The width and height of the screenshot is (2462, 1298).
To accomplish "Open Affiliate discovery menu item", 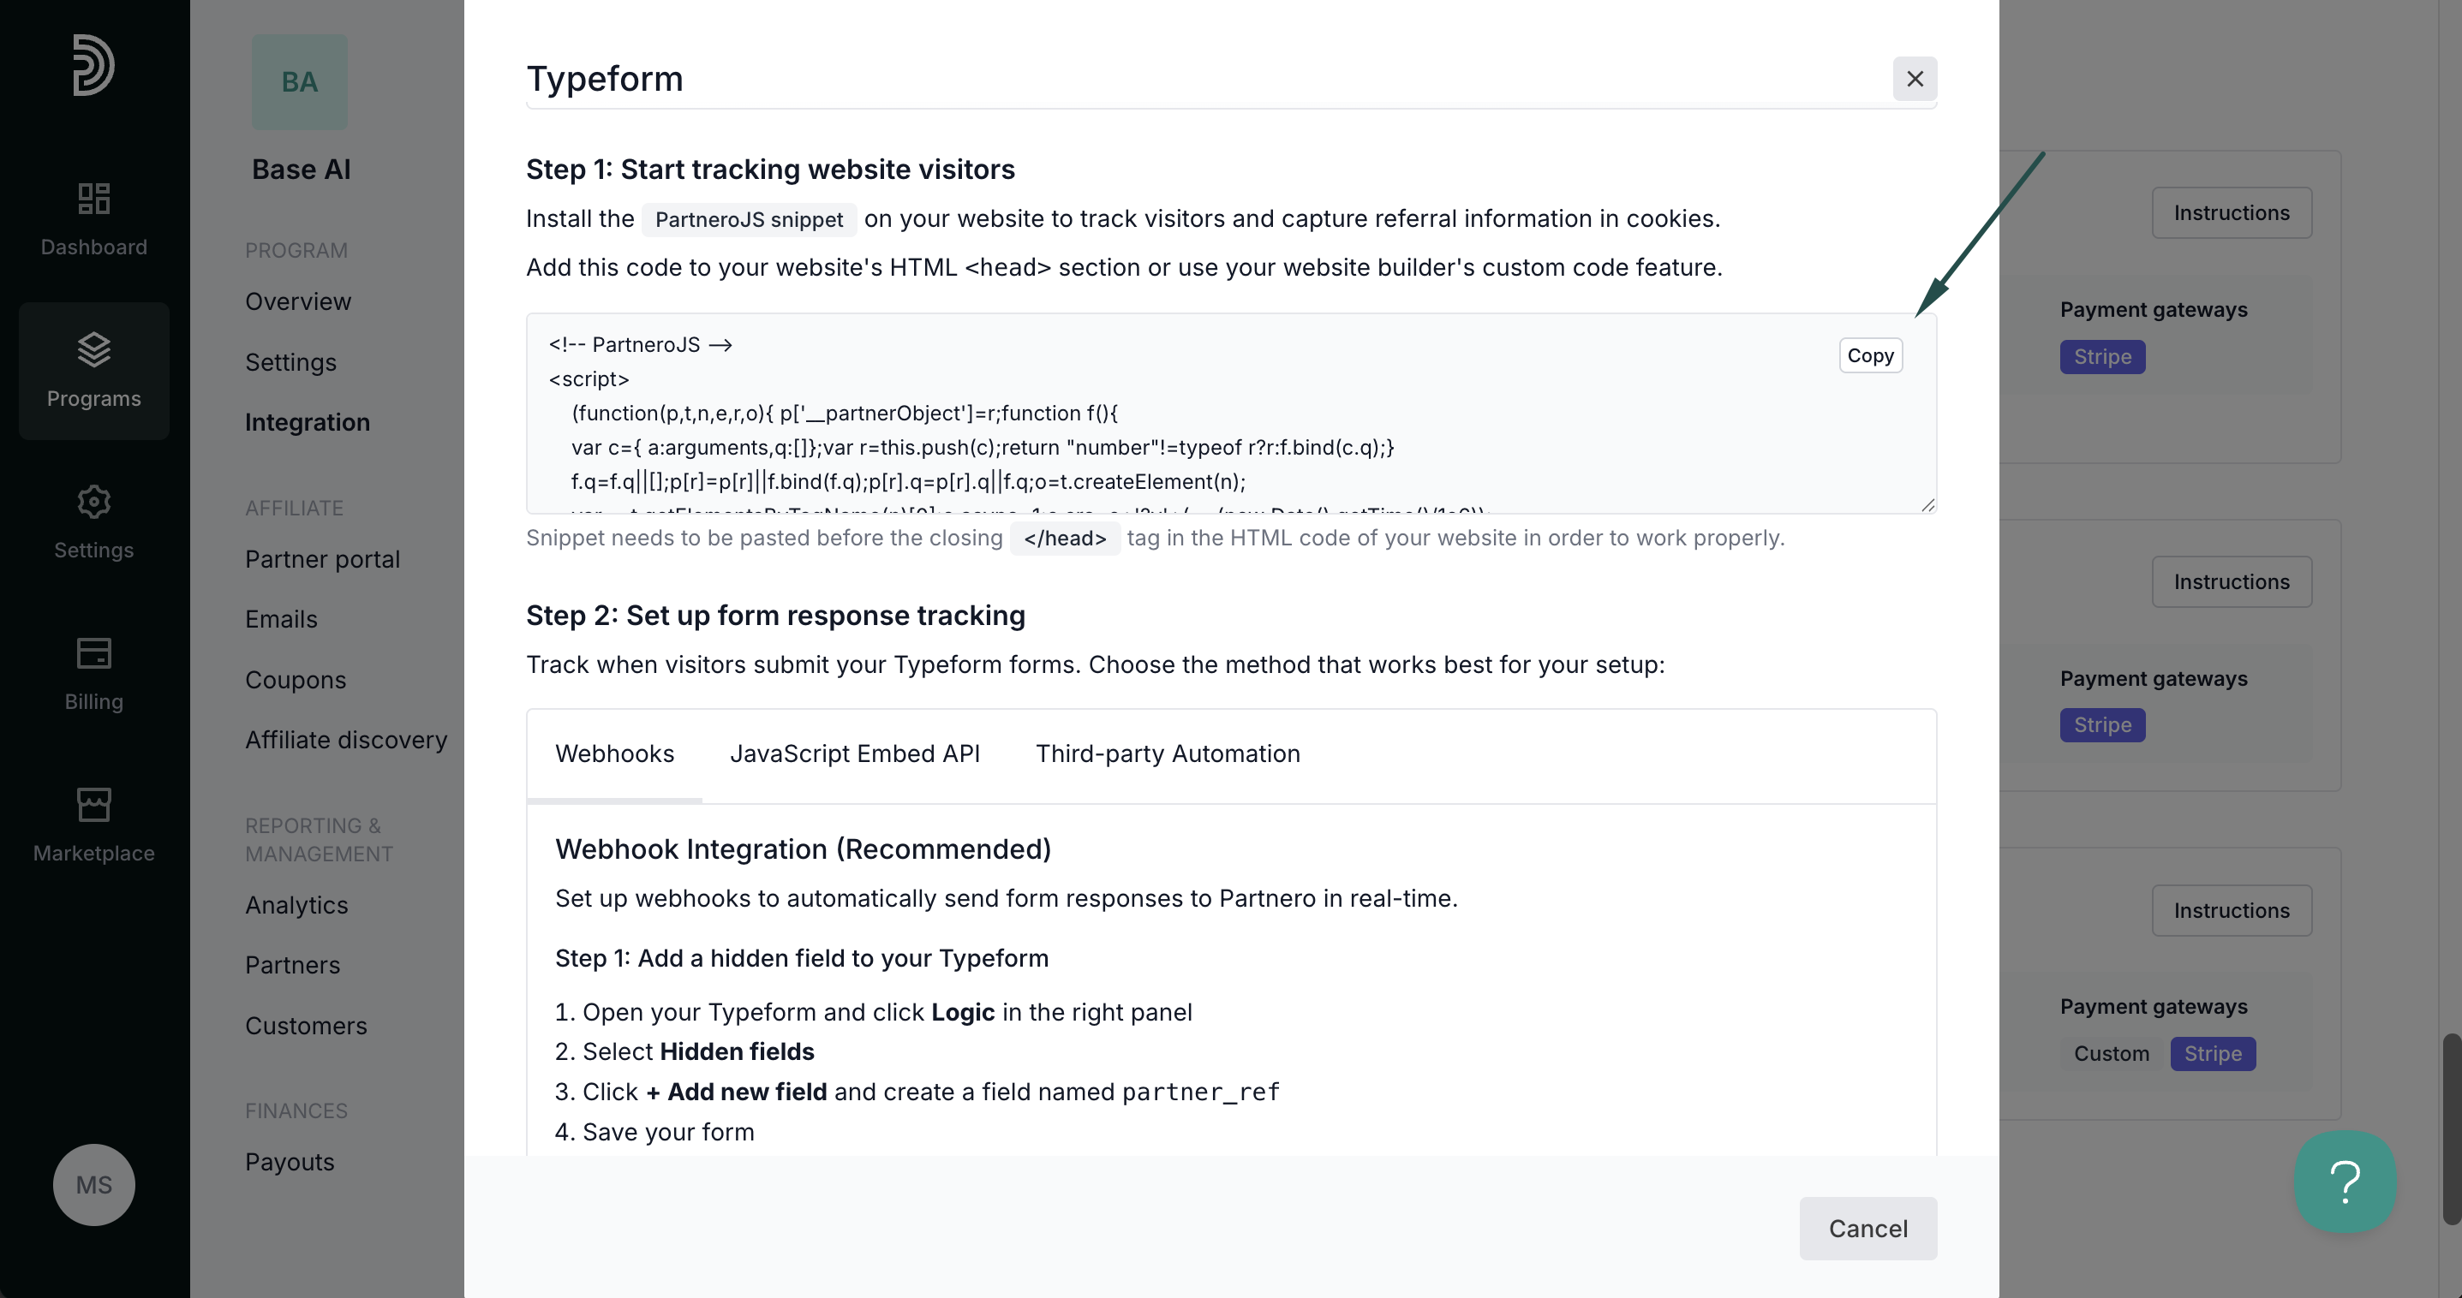I will 346,739.
